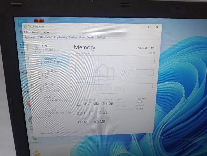Switch to the Services tab

101,38
